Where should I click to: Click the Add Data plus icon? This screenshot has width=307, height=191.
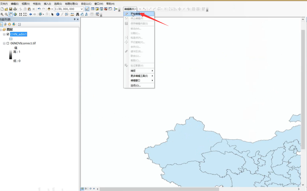point(49,9)
